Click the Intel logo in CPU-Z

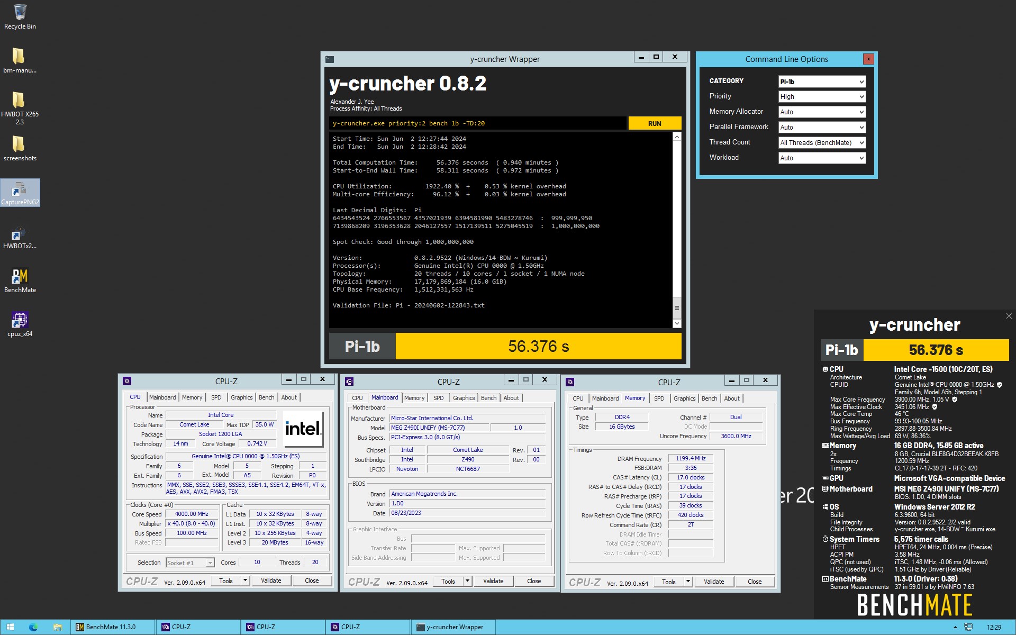[x=303, y=429]
